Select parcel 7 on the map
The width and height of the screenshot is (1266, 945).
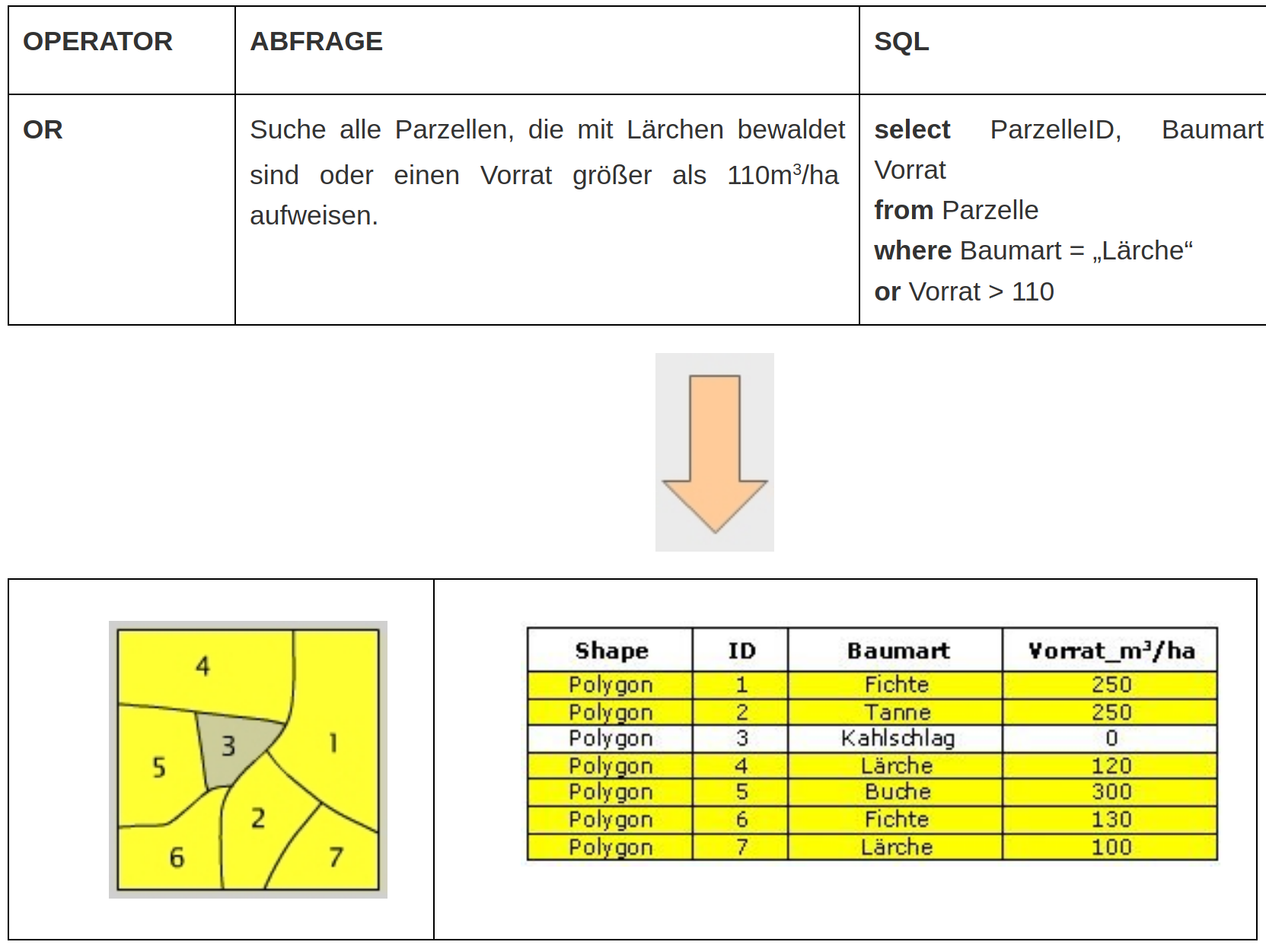click(336, 857)
